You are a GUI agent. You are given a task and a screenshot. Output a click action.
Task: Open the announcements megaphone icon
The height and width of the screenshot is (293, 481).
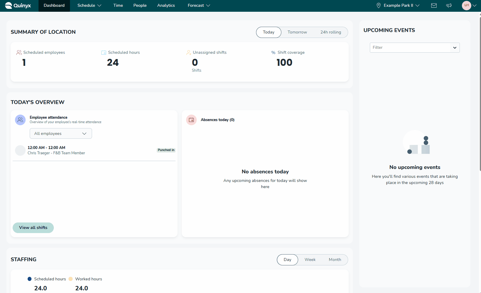(449, 6)
